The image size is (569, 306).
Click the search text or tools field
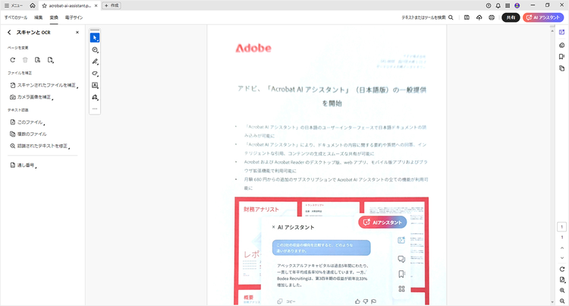[423, 17]
